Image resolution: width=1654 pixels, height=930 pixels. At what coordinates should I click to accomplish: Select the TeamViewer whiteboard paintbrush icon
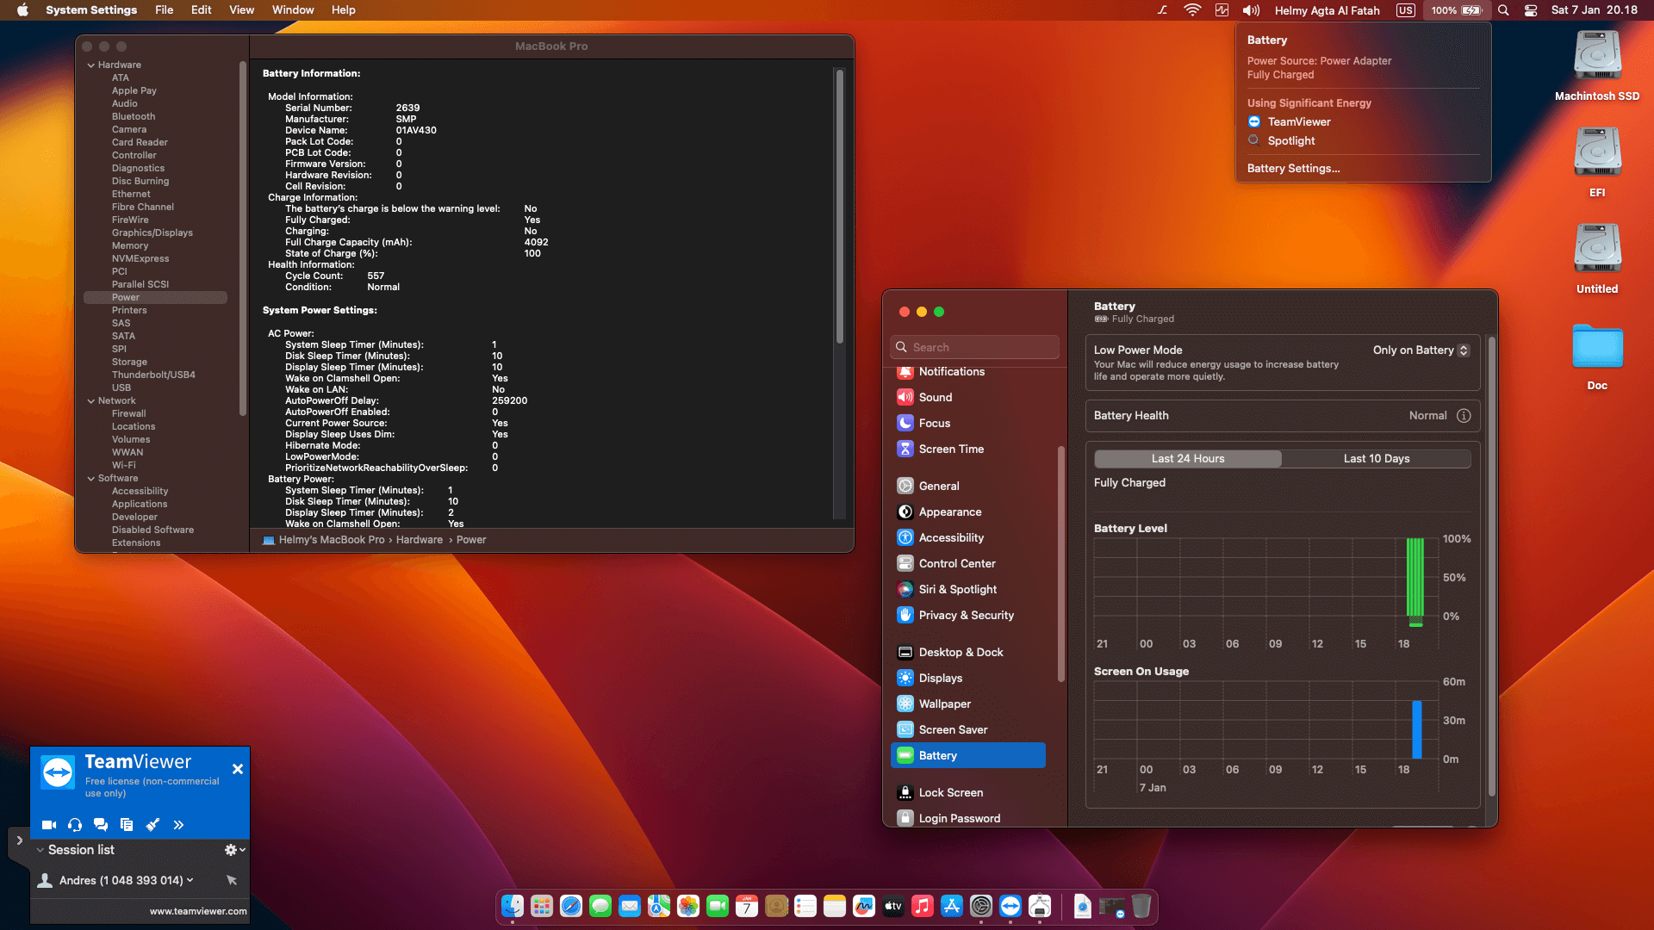point(153,824)
